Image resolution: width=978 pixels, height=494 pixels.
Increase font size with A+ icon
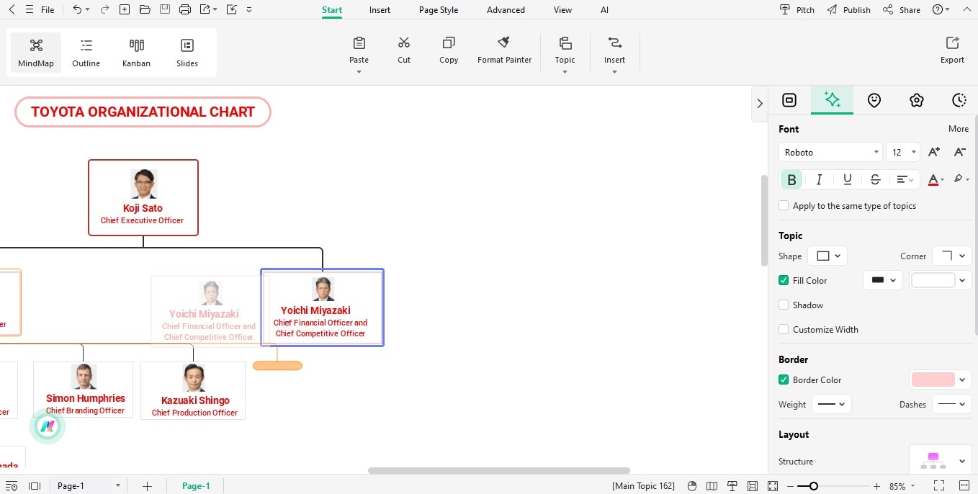(934, 152)
